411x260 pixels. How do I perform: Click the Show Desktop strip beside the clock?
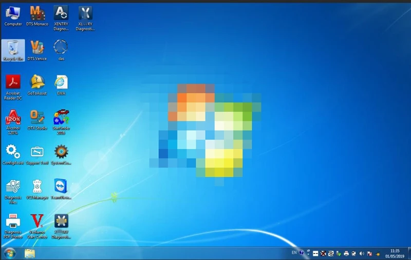pyautogui.click(x=409, y=253)
